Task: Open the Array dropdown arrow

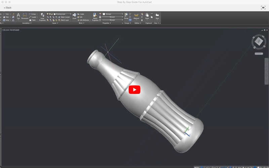Action: click(x=10, y=20)
